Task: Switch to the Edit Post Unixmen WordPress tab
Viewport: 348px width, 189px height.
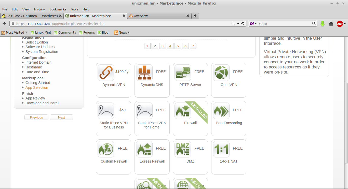Action: [32, 16]
